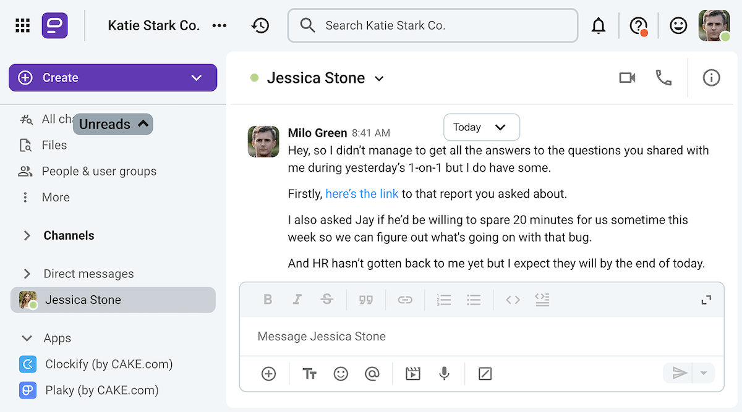The image size is (742, 412).
Task: Jump to Unreads messages
Action: pyautogui.click(x=113, y=124)
